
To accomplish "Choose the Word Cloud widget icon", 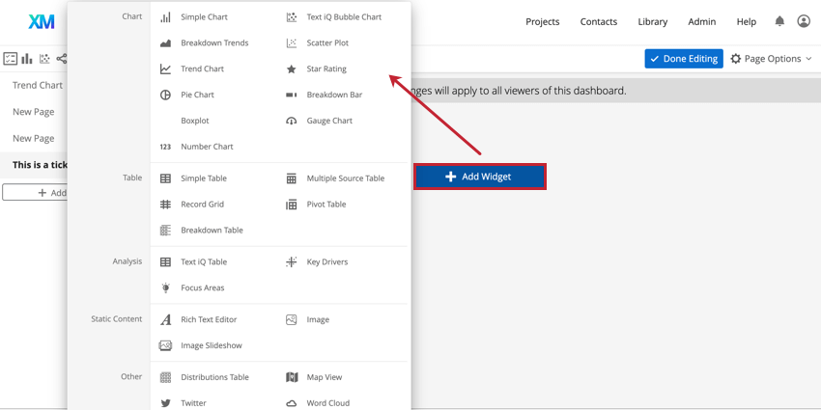I will [291, 402].
